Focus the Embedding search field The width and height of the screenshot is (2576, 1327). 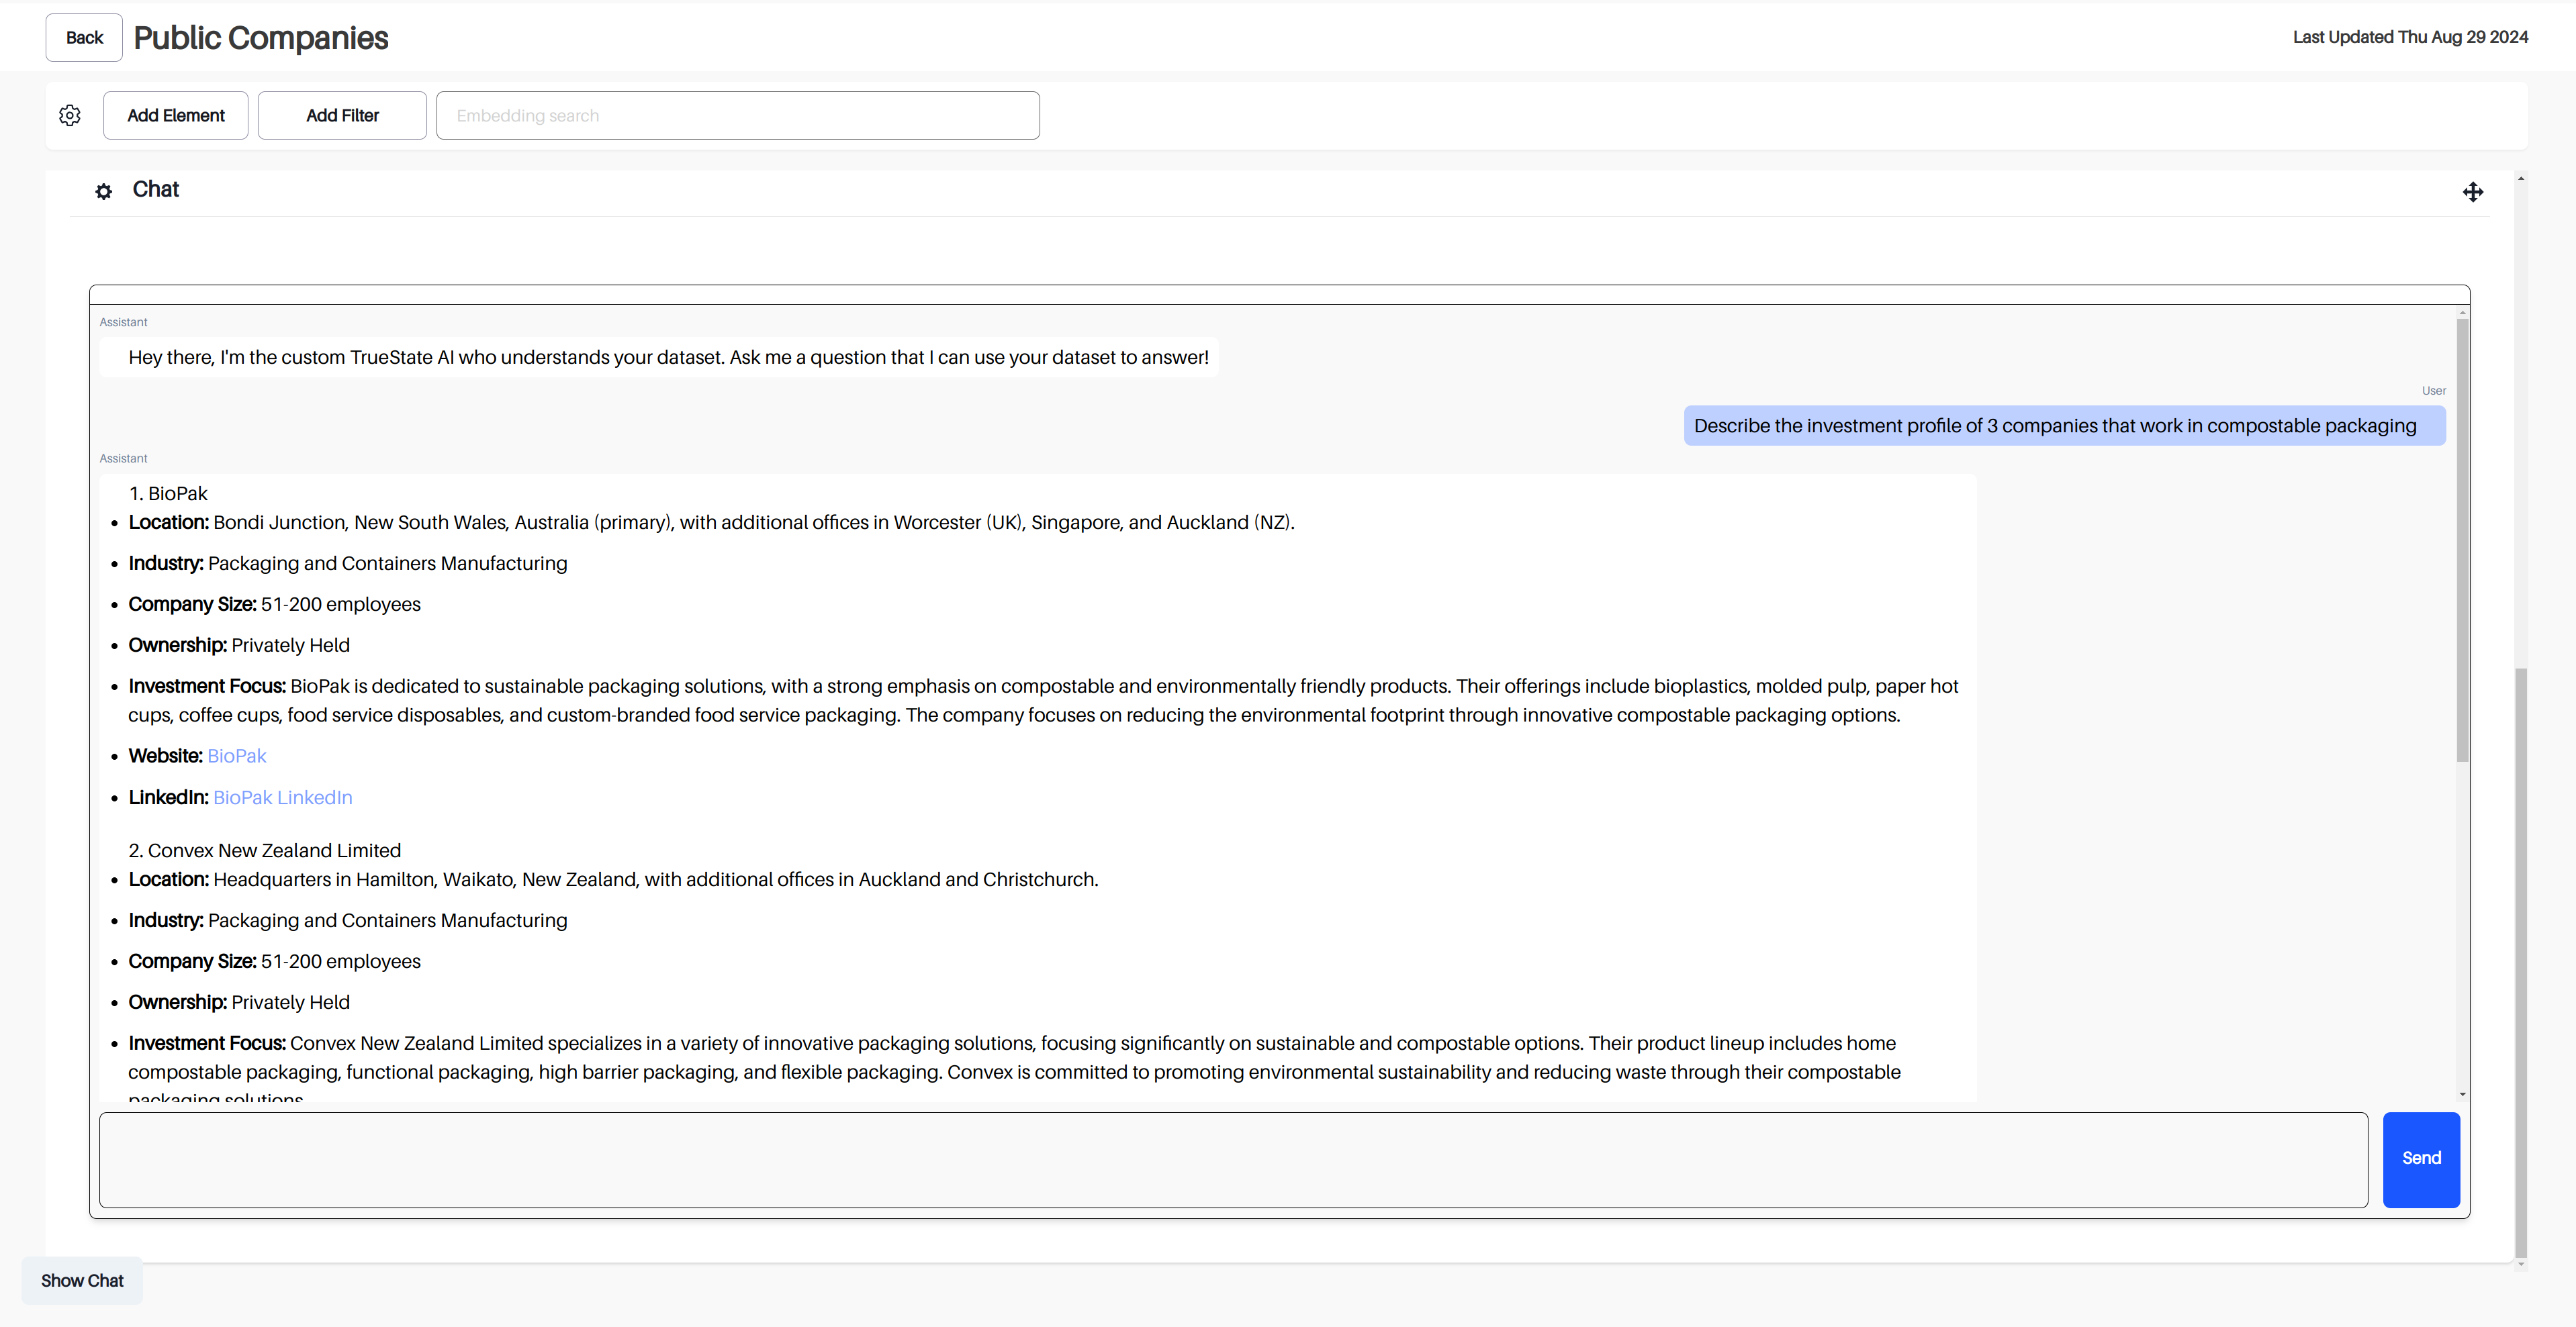coord(738,116)
